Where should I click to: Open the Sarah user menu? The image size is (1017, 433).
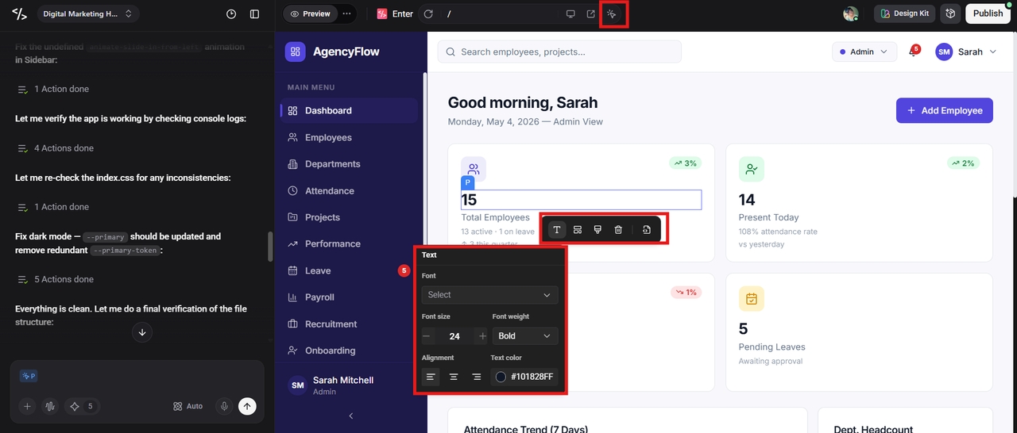point(966,52)
